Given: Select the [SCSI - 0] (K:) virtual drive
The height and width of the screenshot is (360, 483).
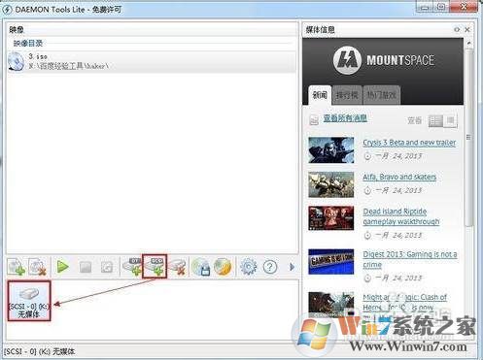Looking at the screenshot, I should pos(29,301).
